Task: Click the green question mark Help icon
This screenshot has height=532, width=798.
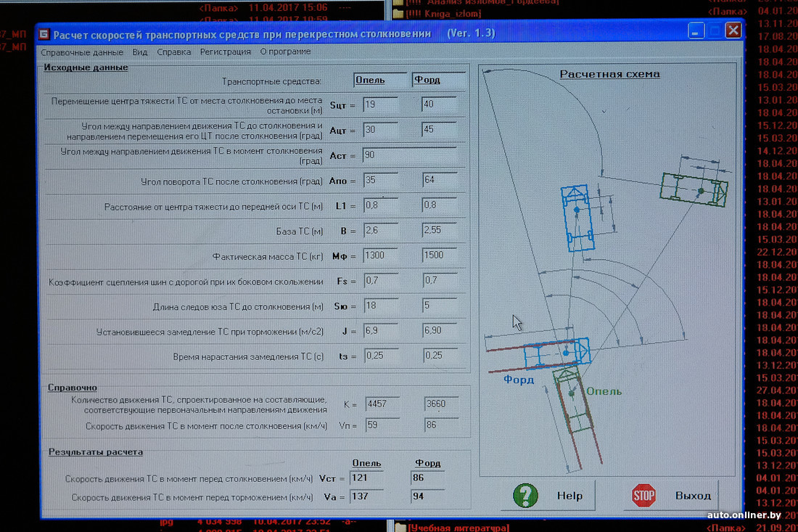Action: (525, 495)
